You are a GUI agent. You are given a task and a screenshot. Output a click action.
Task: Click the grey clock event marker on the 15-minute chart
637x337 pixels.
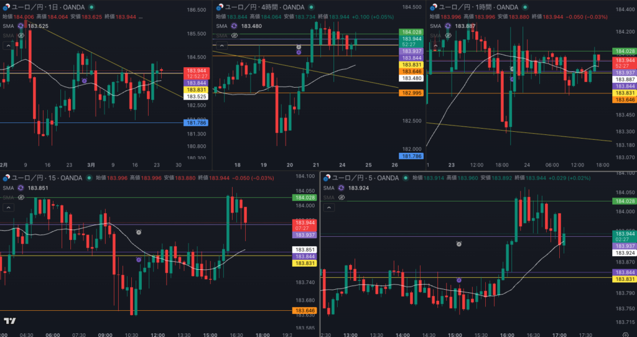139,231
